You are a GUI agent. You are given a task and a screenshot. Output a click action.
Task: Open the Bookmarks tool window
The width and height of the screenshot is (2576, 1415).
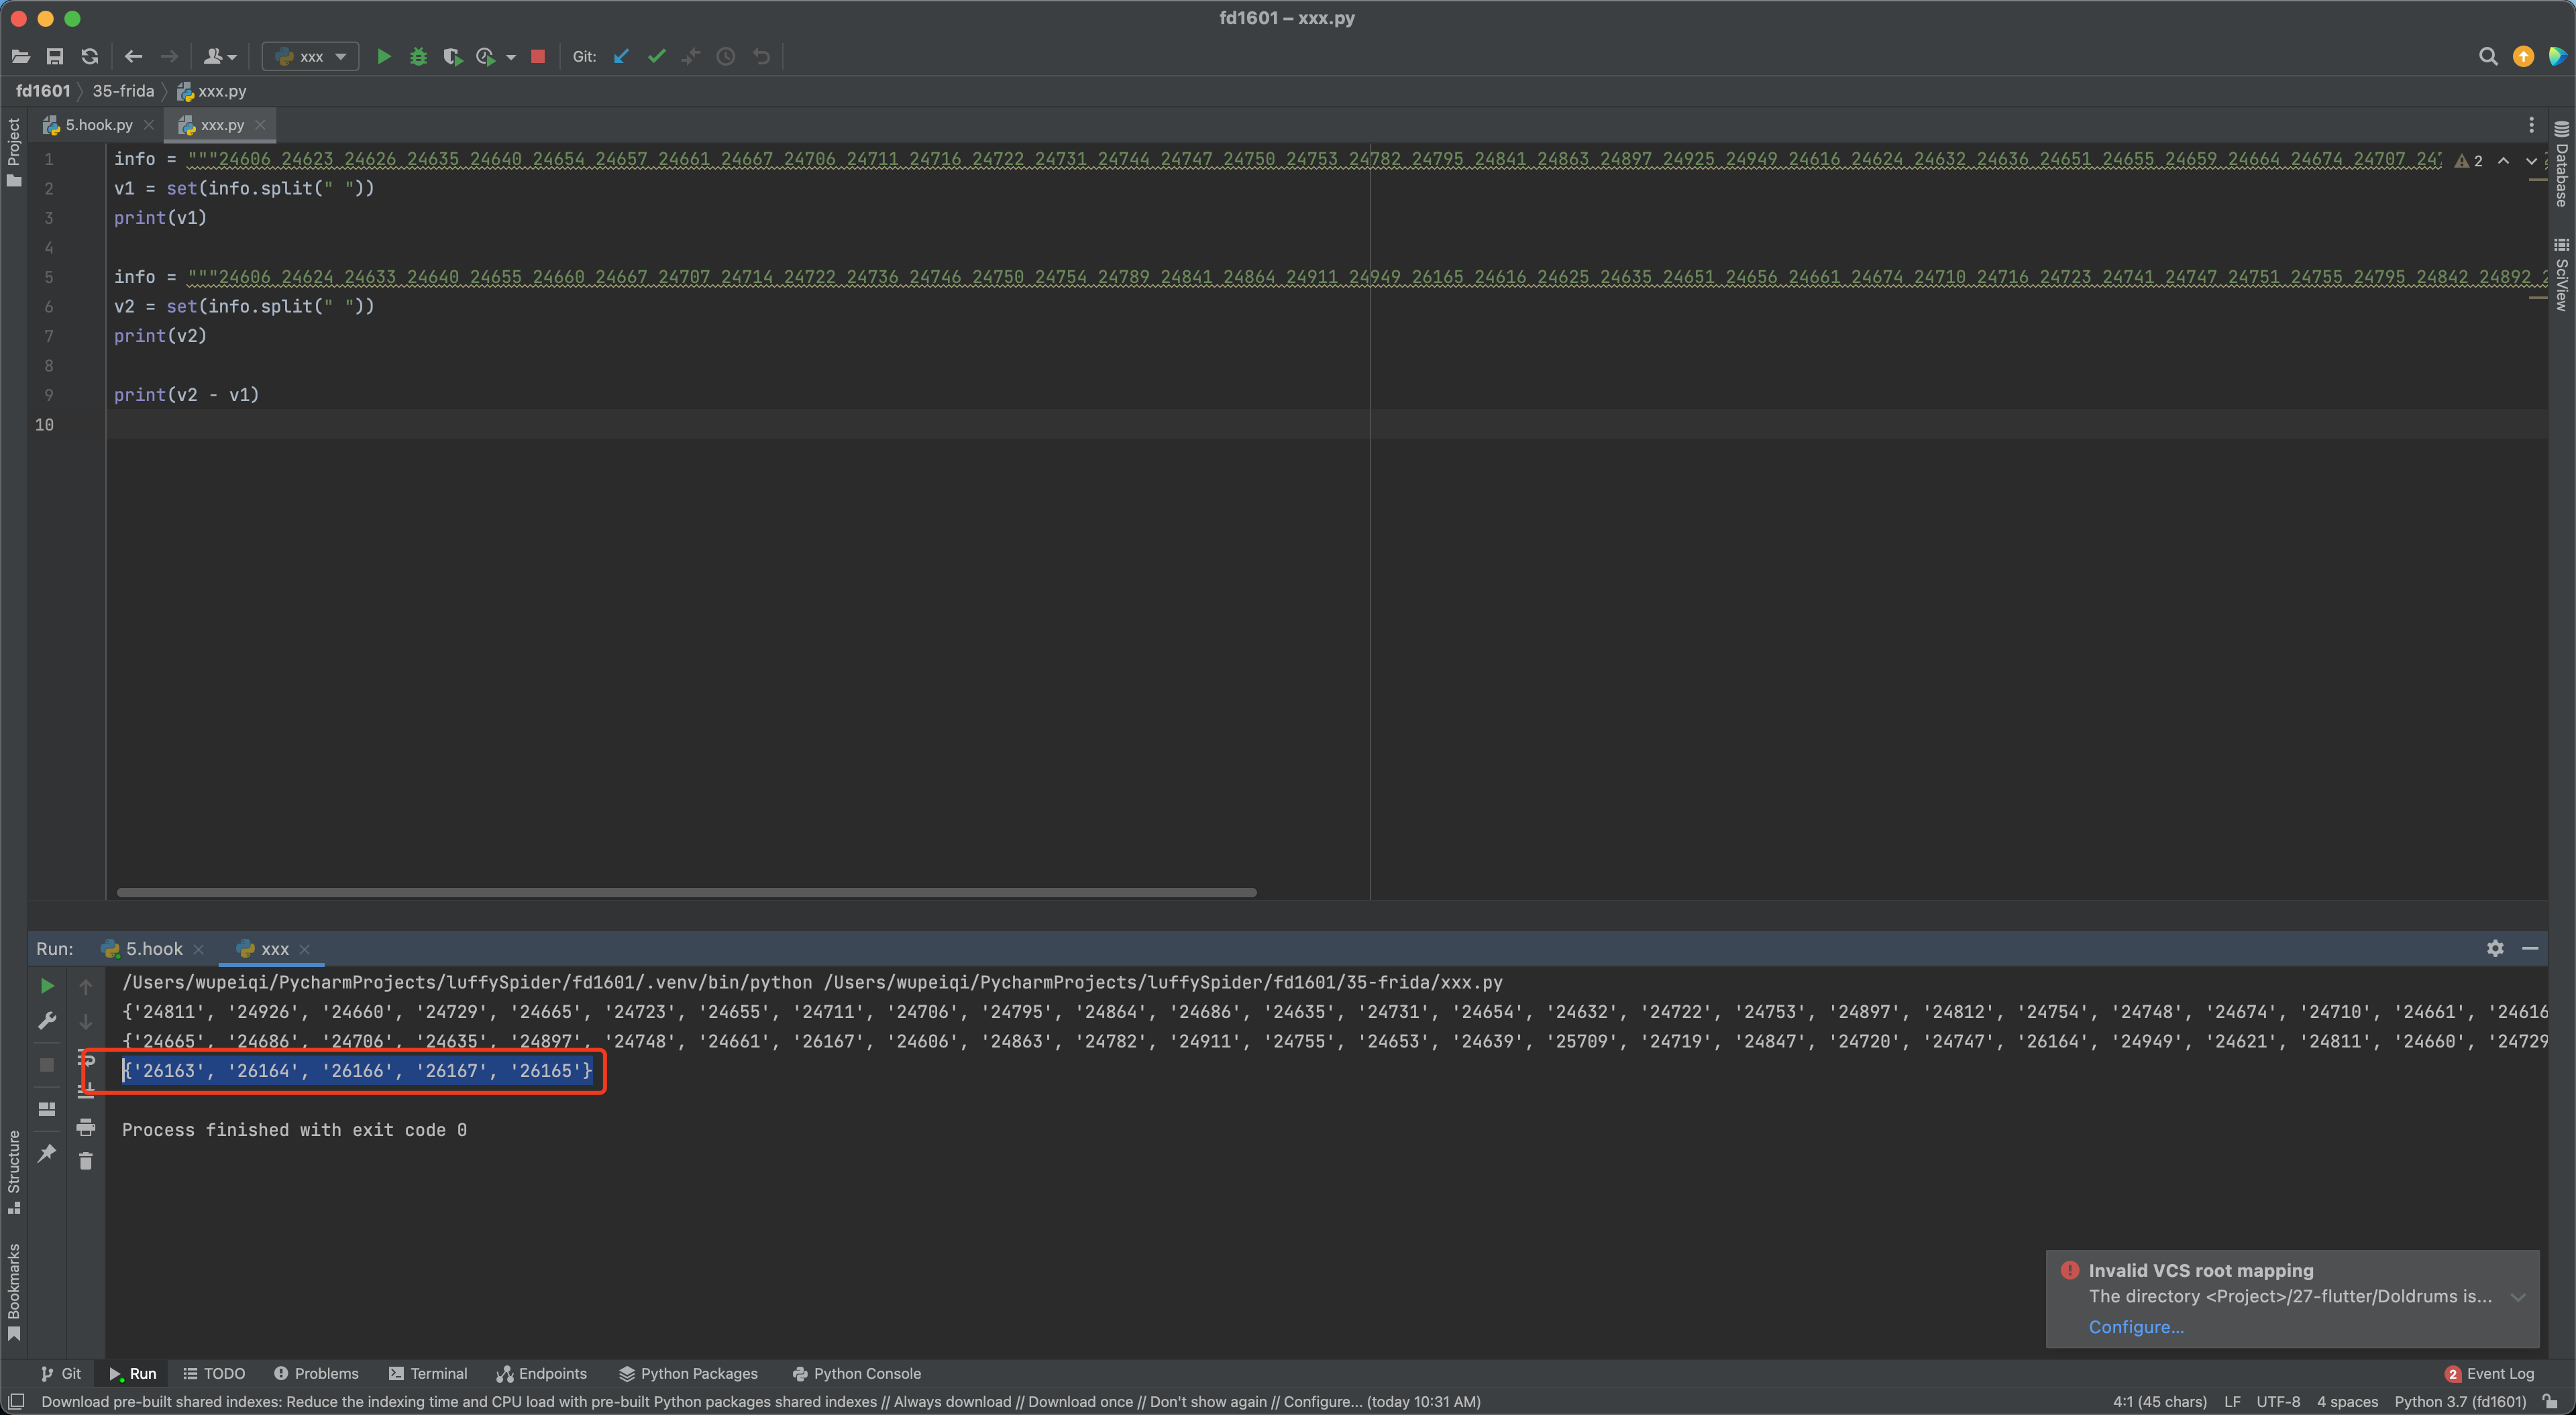(14, 1292)
